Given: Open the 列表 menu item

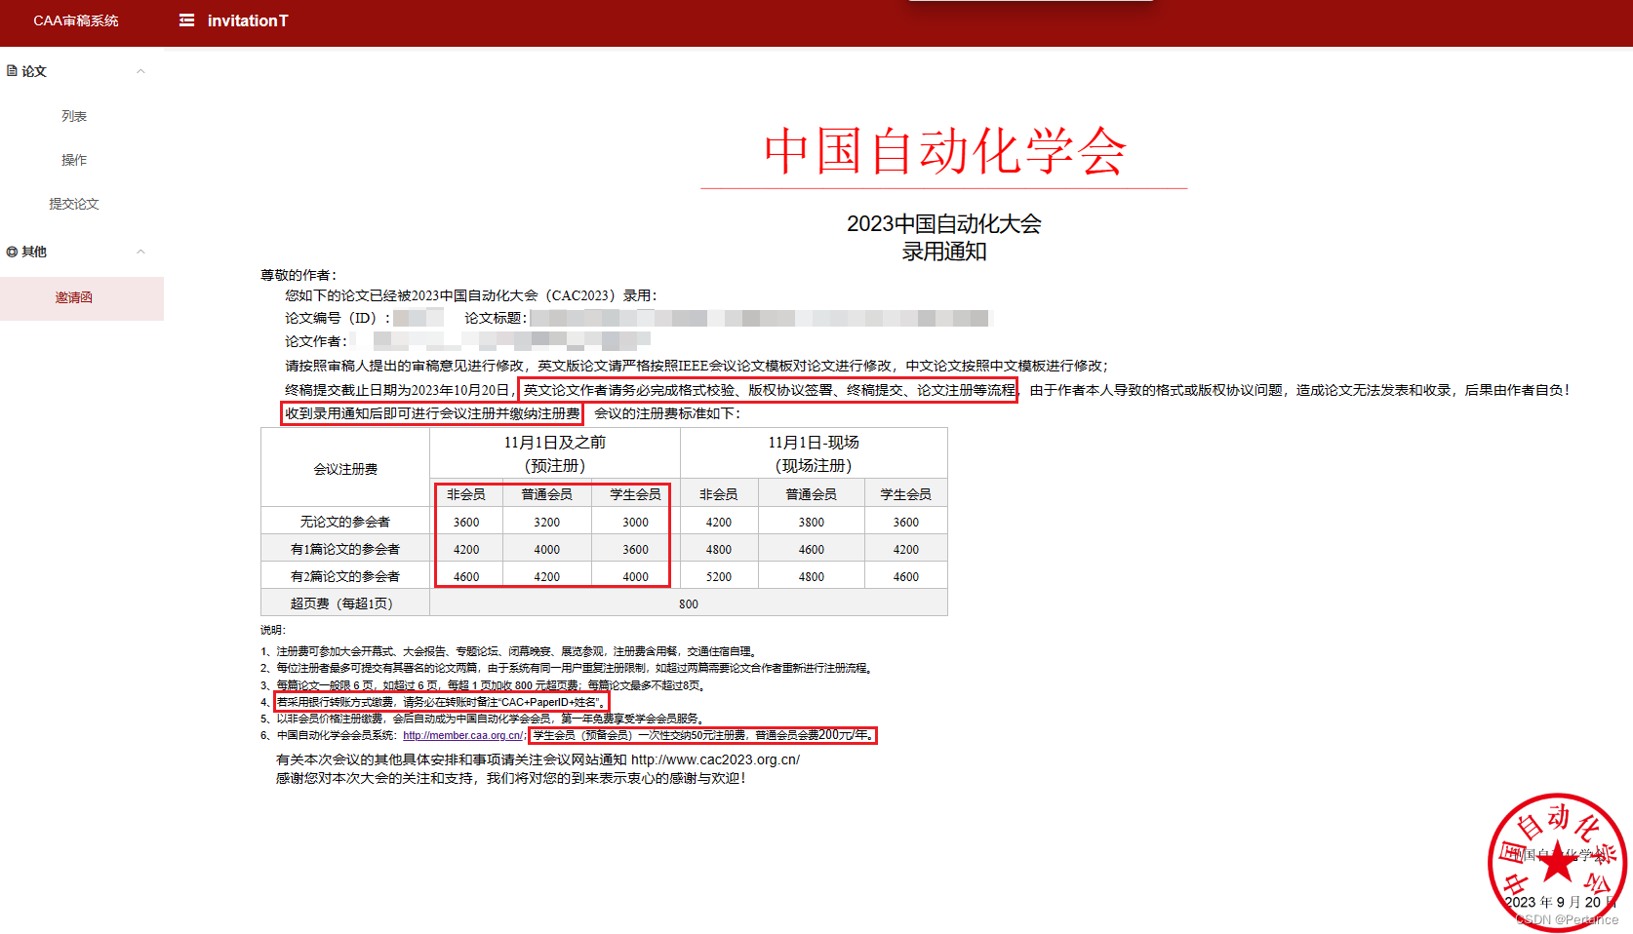Looking at the screenshot, I should click(74, 116).
